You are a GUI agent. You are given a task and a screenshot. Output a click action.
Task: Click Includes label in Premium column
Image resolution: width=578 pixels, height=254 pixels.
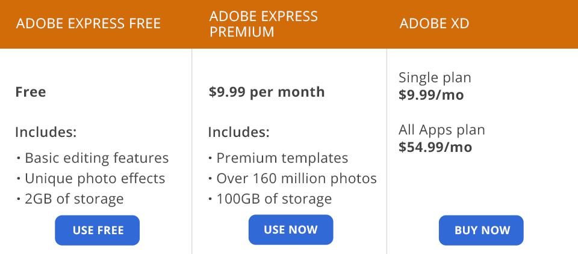click(239, 132)
